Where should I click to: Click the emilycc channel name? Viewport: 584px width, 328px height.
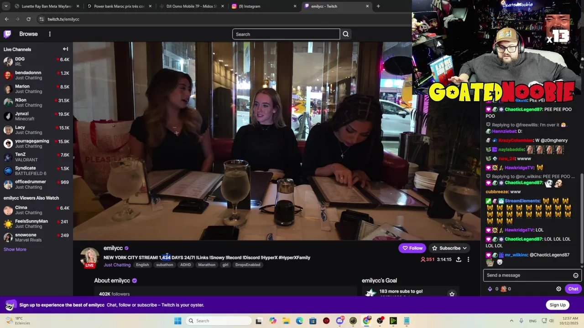click(x=113, y=248)
